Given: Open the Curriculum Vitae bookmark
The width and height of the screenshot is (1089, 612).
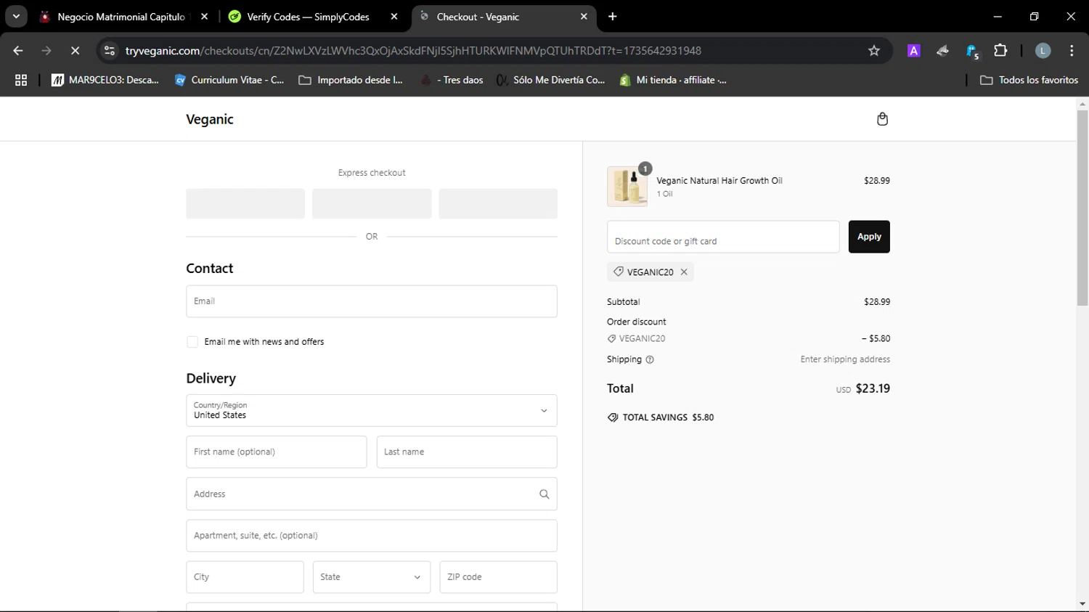Looking at the screenshot, I should pos(229,80).
